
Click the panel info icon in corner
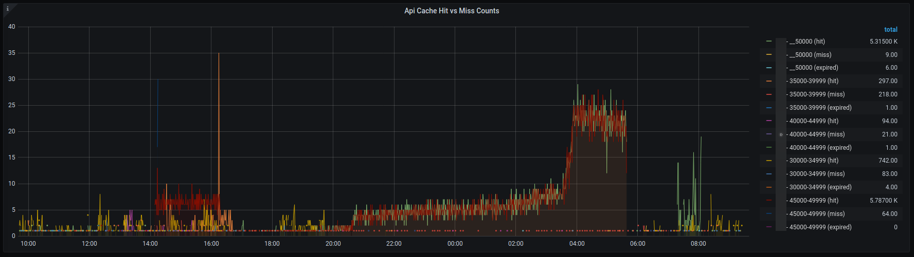click(7, 9)
